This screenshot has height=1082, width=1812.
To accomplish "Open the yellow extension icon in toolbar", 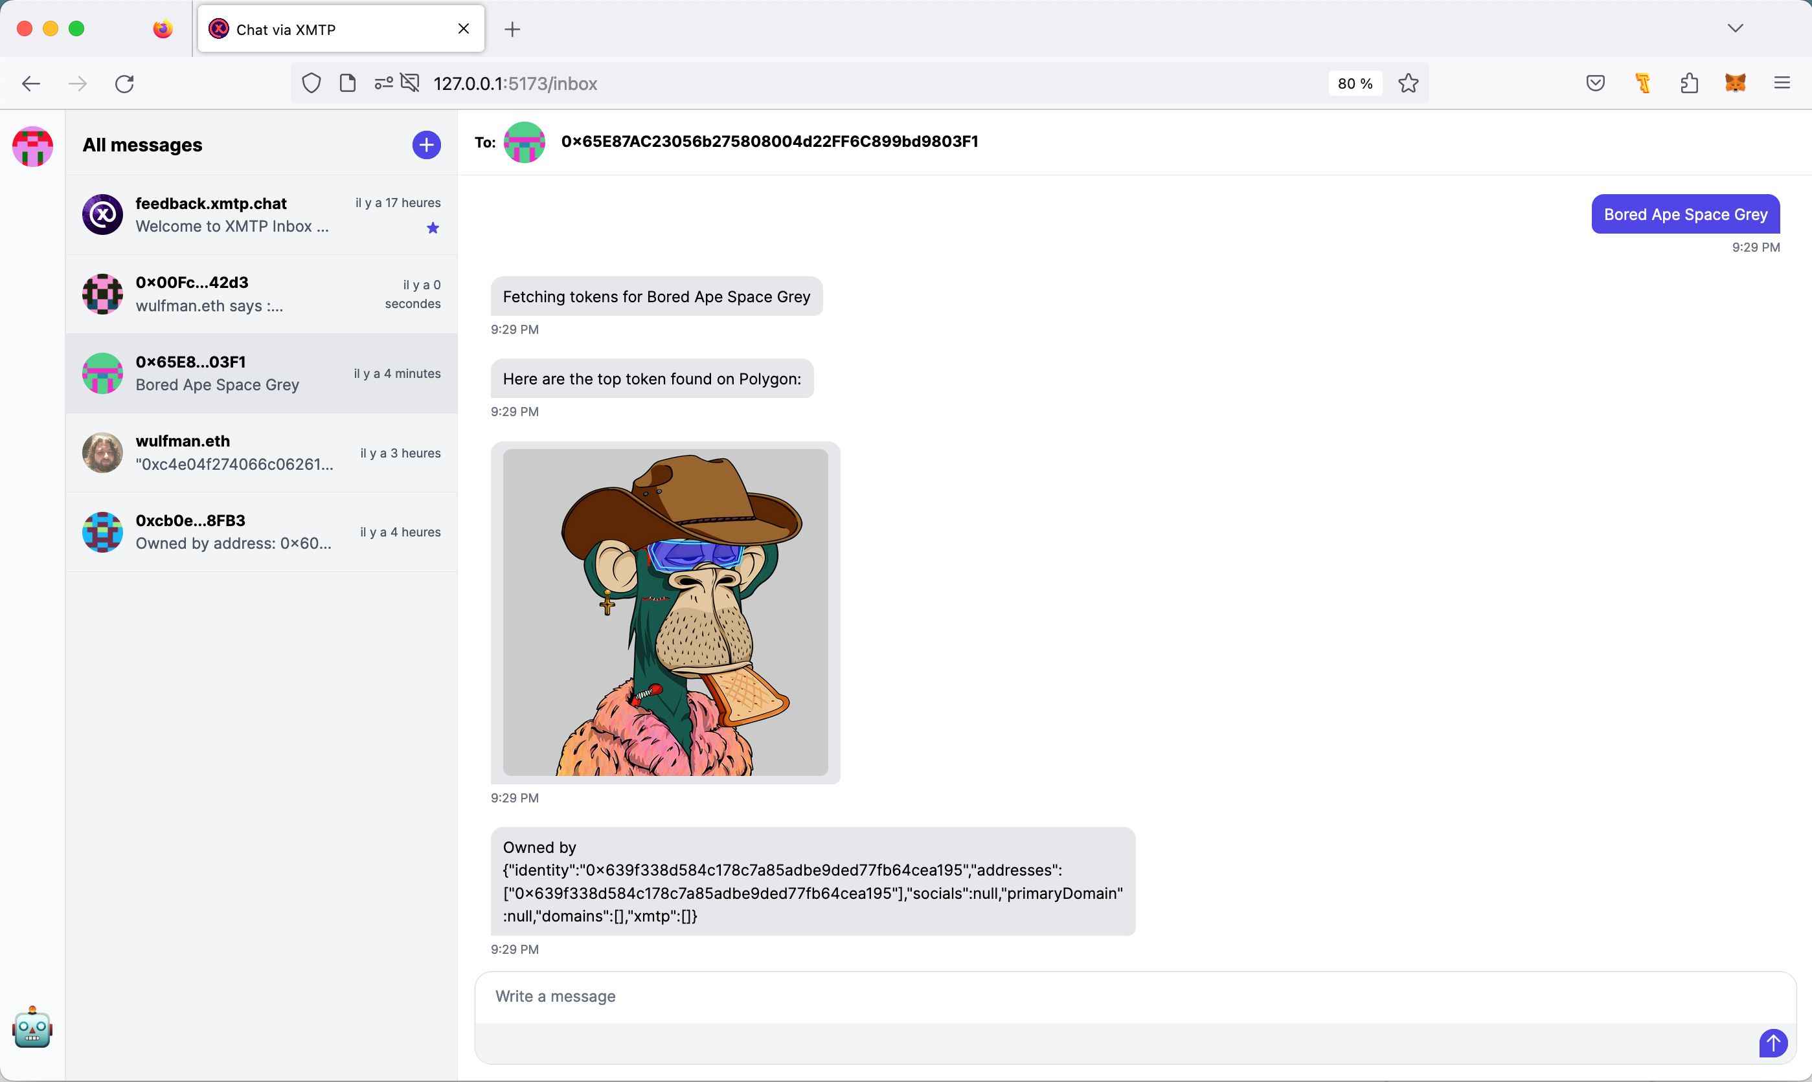I will (x=1643, y=83).
